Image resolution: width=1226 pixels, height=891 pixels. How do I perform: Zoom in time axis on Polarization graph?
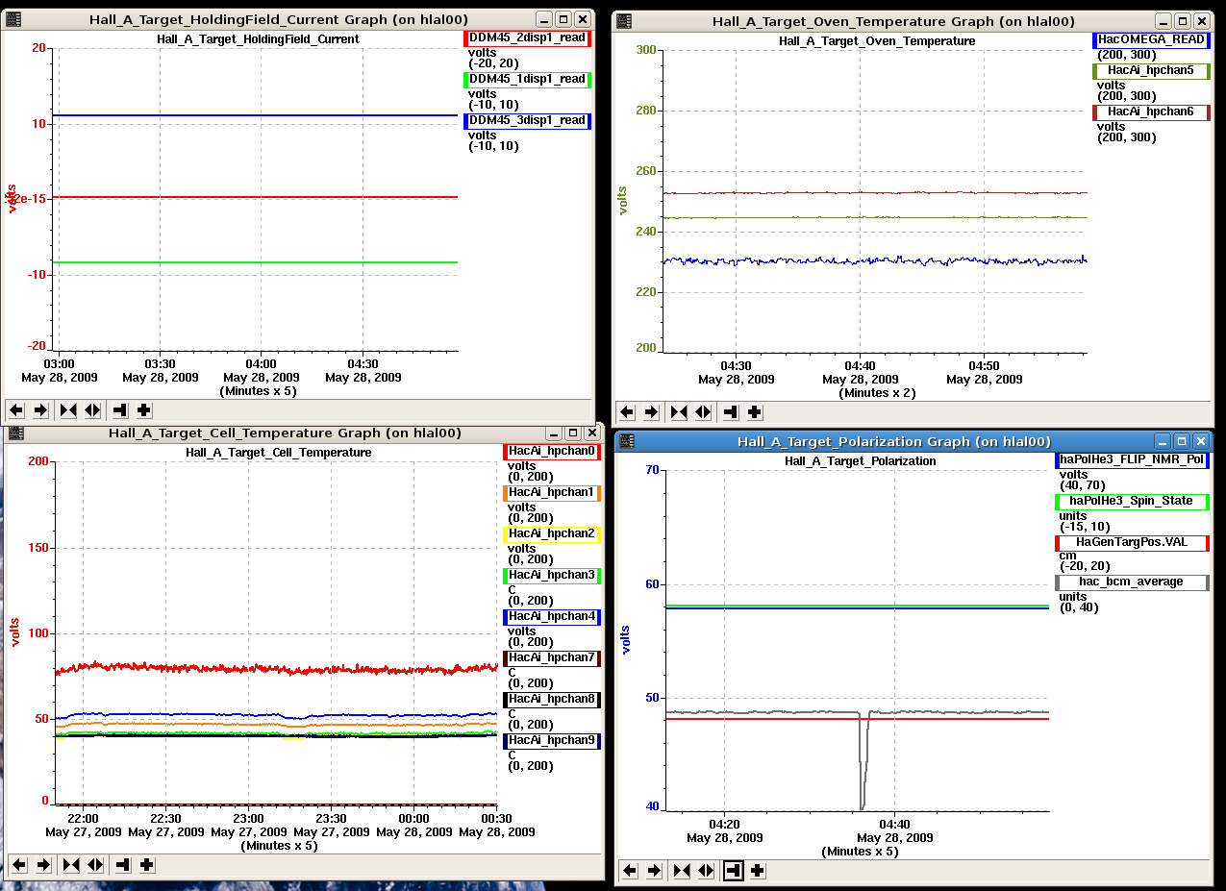pos(682,871)
